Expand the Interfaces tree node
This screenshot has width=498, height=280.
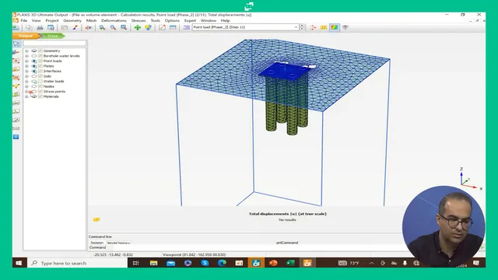tap(27, 71)
